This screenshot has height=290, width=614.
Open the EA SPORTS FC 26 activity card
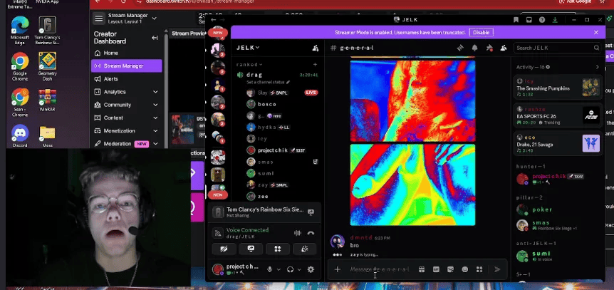(x=558, y=115)
